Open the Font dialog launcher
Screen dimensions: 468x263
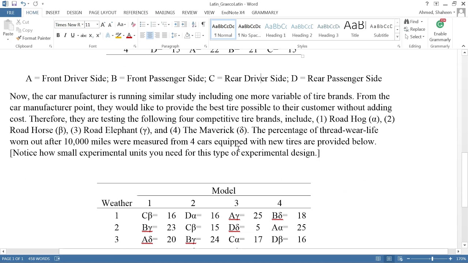click(x=135, y=46)
